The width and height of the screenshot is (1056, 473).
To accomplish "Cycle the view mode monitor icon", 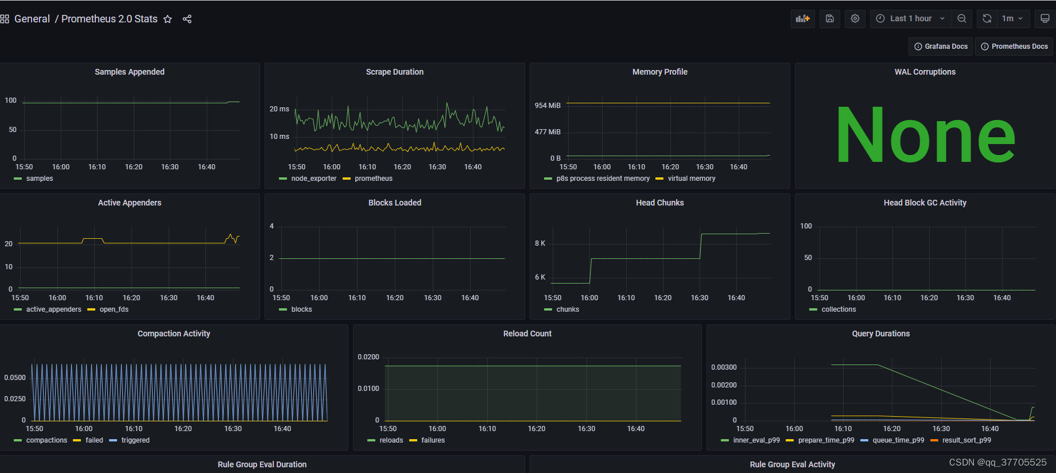I will 1045,18.
